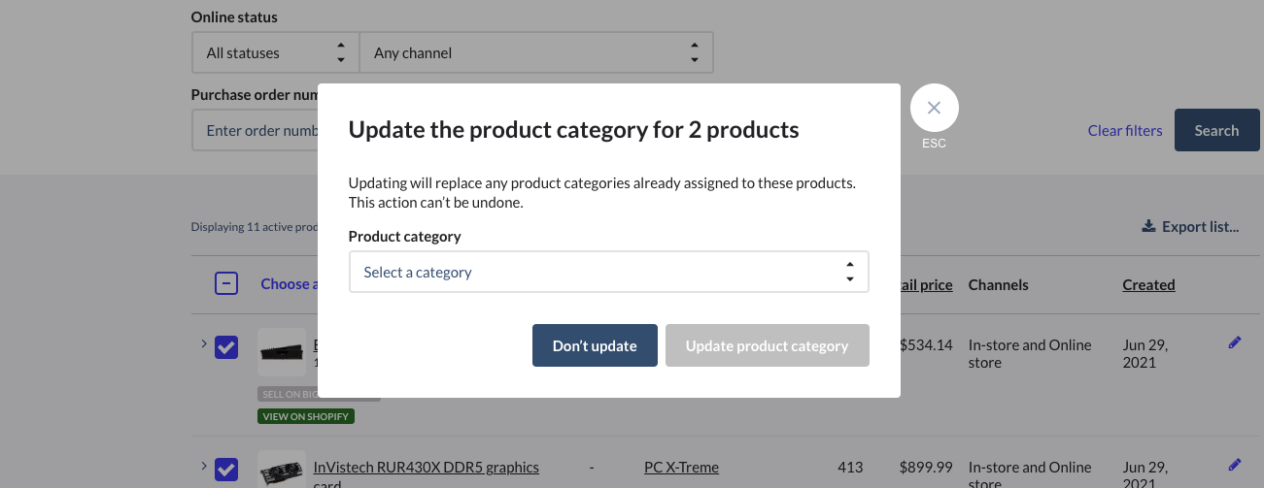
Task: Click the Export list download icon
Action: point(1148,227)
